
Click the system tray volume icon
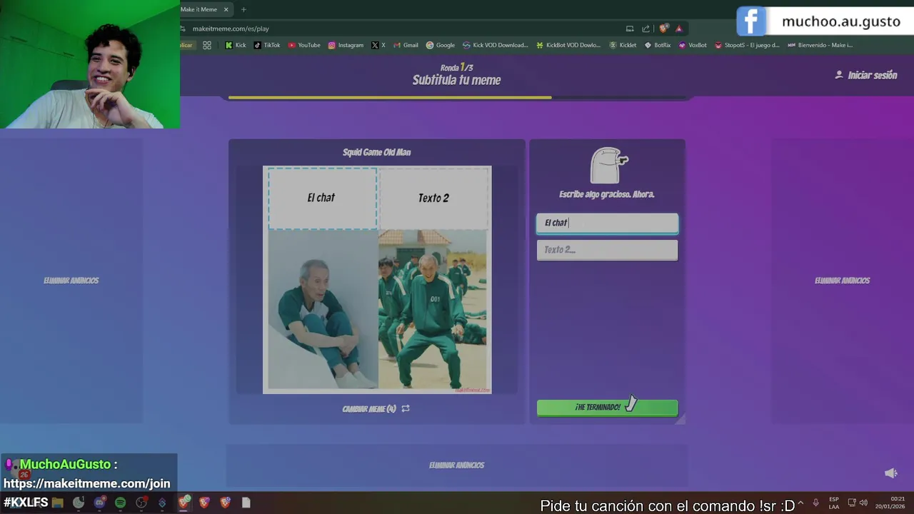coord(863,503)
